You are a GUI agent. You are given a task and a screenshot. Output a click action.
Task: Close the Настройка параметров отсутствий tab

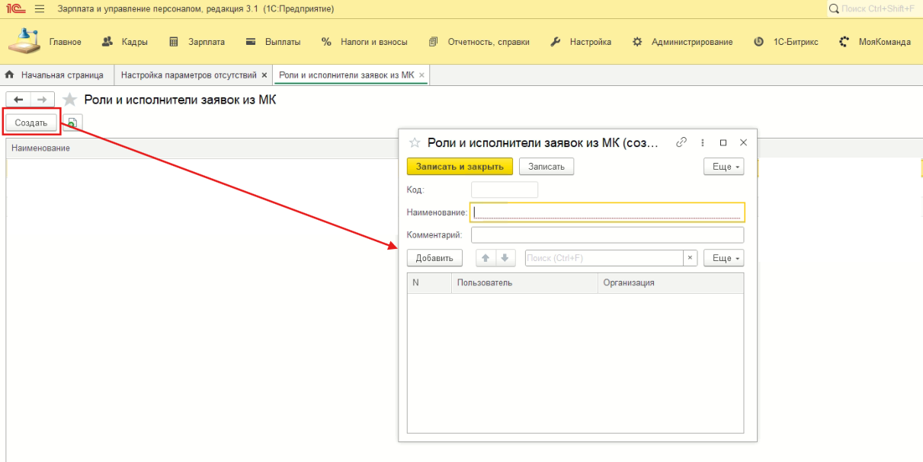[264, 75]
